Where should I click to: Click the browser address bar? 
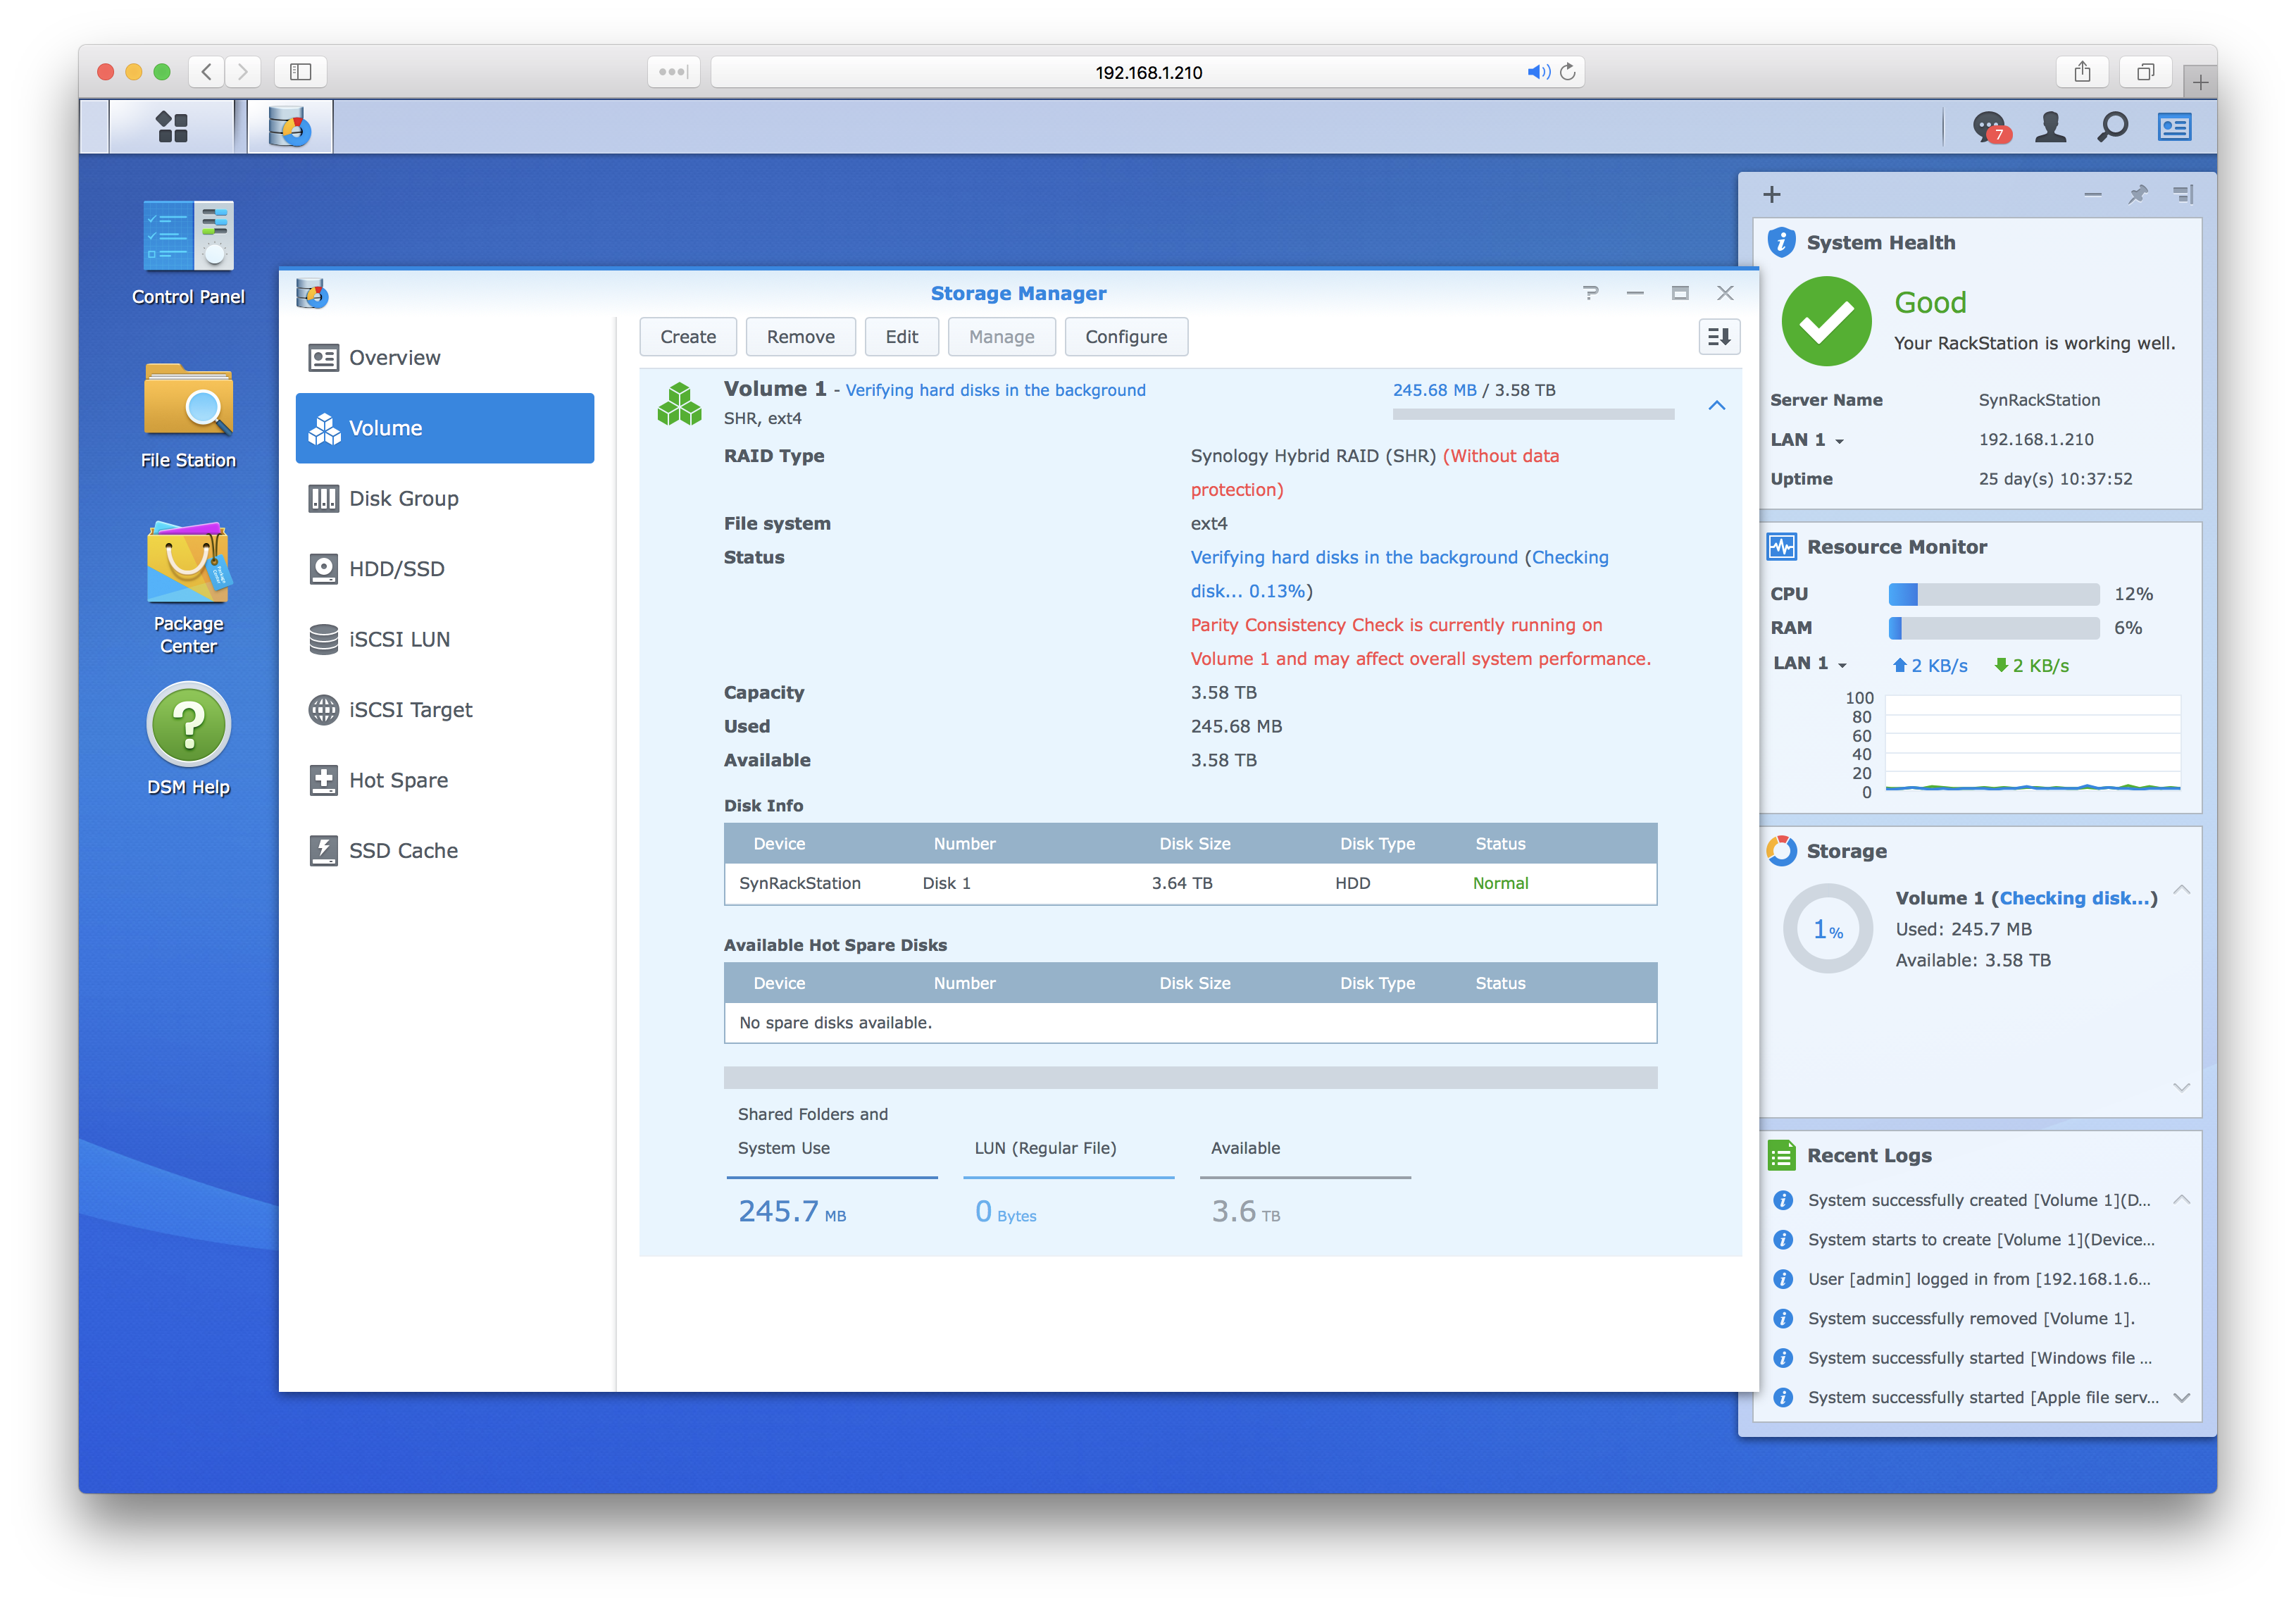coord(1148,71)
